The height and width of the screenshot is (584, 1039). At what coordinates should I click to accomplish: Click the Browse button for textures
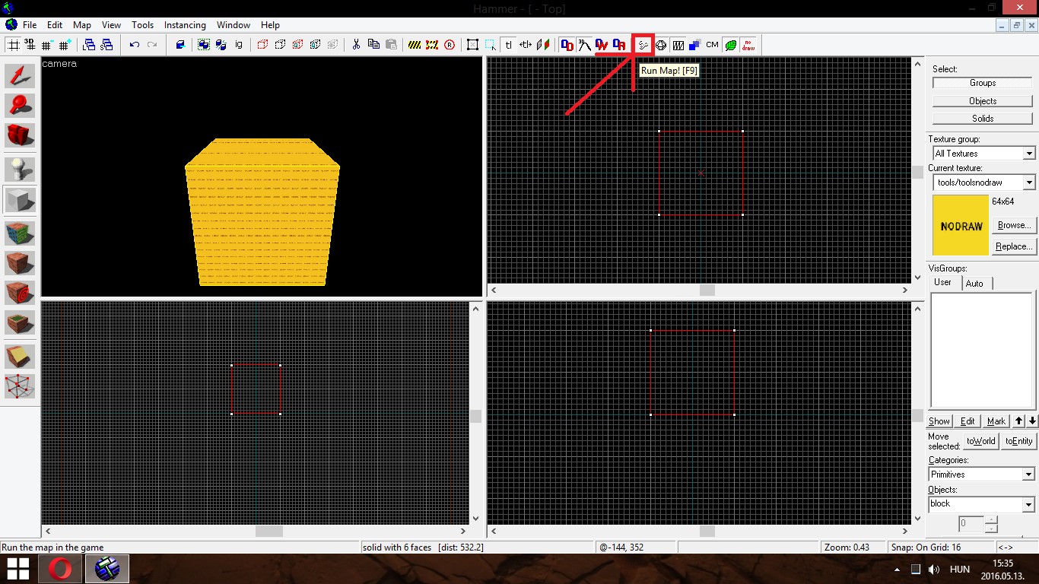1013,225
